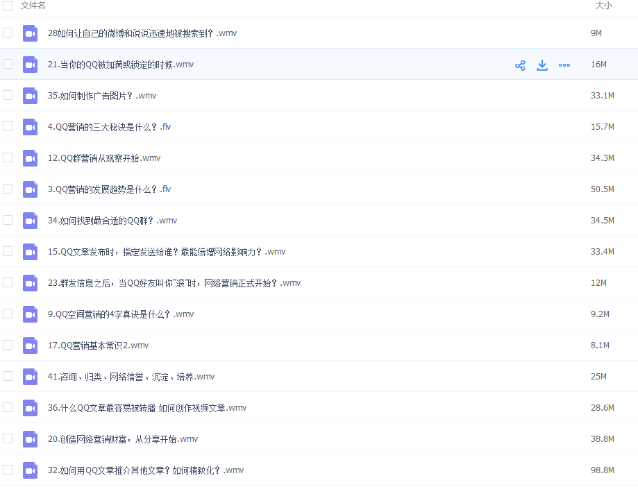Open file name 28如何让自己的微博和说说迅速地被搜索到？.wmv
Screen dimensions: 638x503
(x=142, y=33)
